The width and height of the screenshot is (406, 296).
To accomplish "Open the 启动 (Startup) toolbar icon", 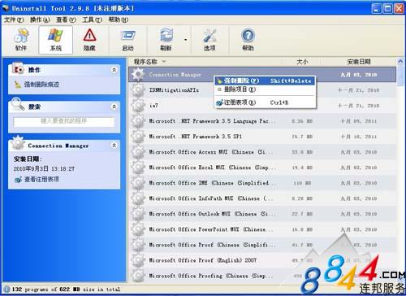I will (x=127, y=40).
